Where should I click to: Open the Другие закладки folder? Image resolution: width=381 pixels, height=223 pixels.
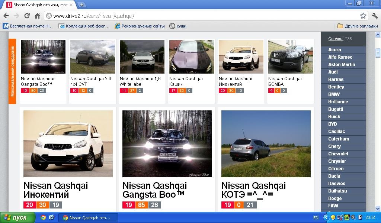tap(358, 26)
